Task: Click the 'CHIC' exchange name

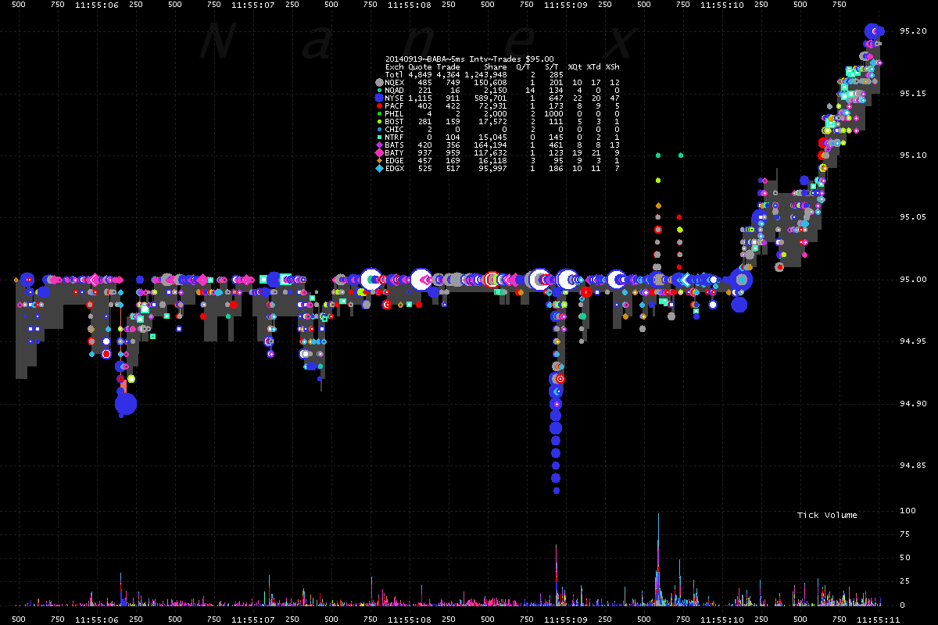Action: click(x=395, y=129)
